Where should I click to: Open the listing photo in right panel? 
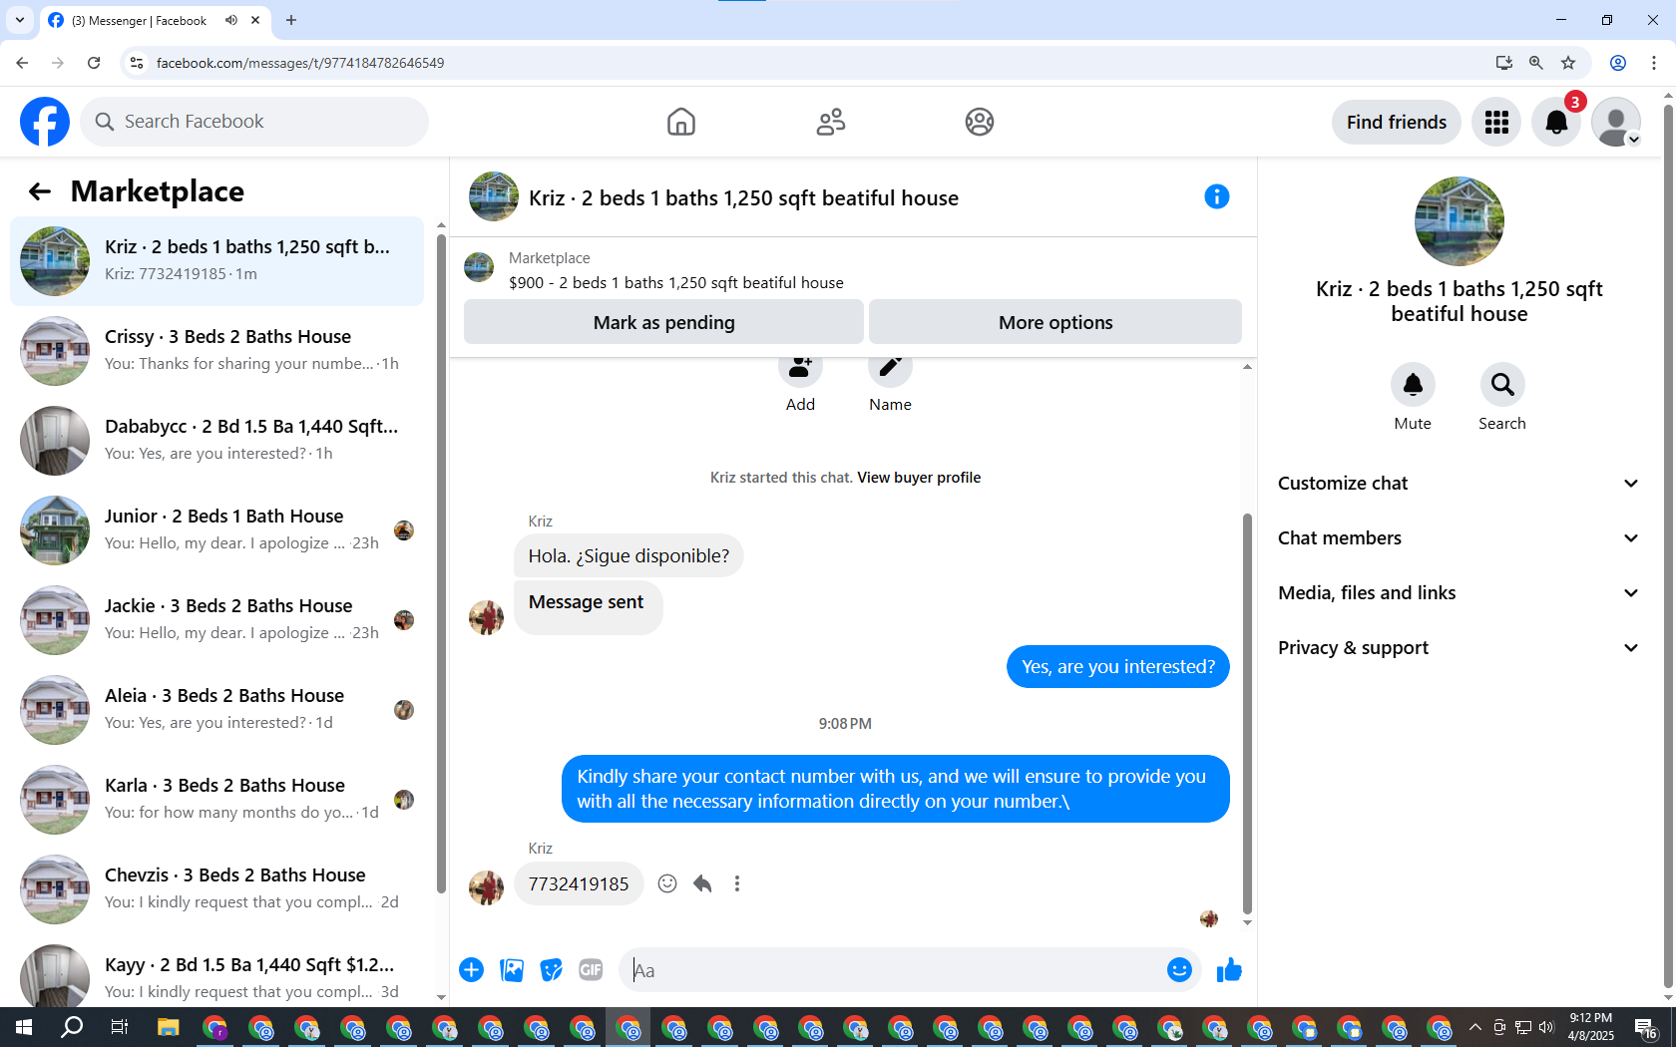point(1460,221)
